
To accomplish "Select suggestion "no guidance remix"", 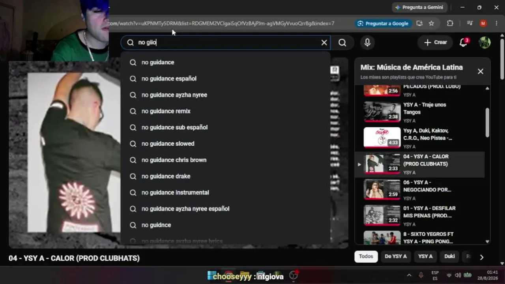I will tap(226, 111).
